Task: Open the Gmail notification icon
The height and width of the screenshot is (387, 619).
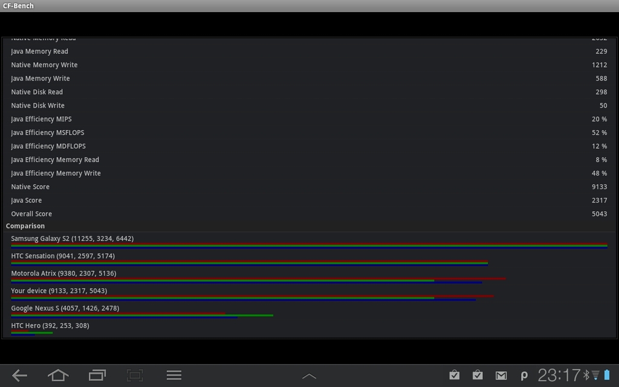Action: pyautogui.click(x=501, y=375)
